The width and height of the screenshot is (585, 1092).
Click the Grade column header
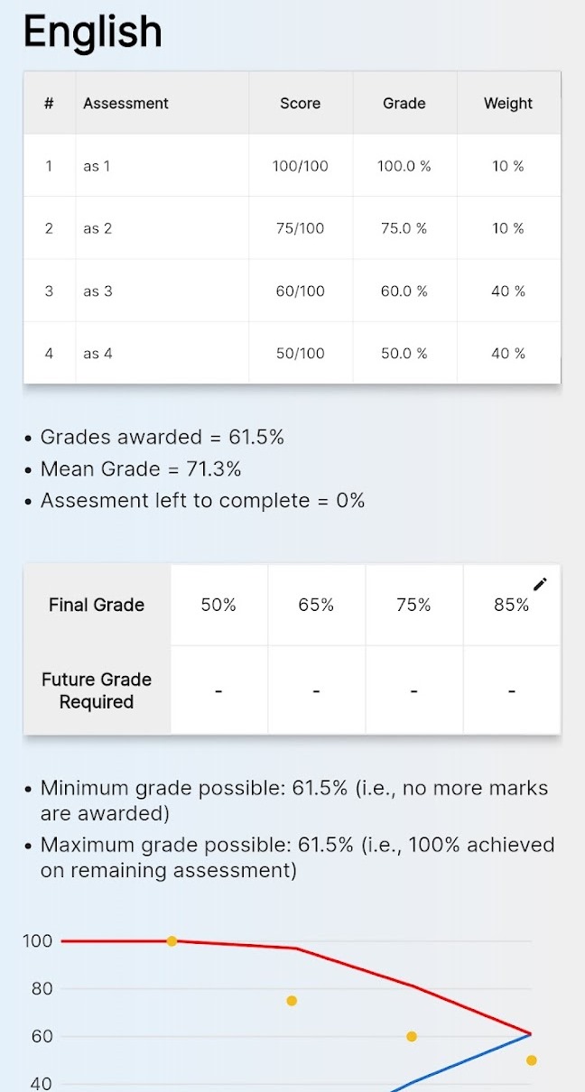click(404, 103)
